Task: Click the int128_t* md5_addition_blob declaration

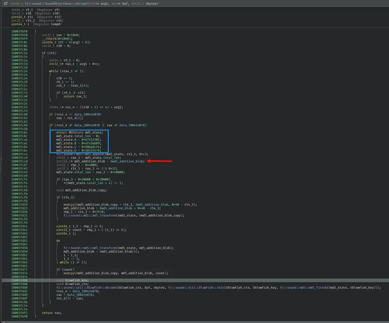Action: click(x=100, y=161)
